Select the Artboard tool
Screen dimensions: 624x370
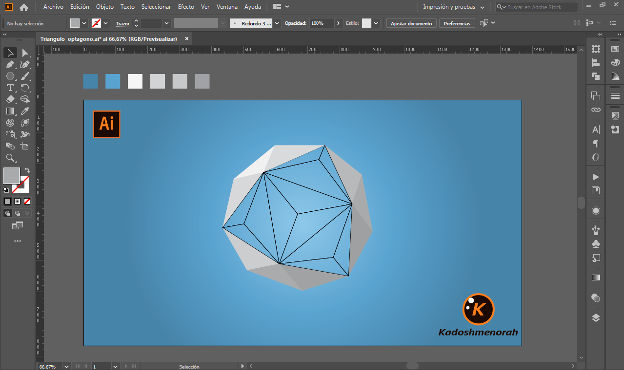25,146
